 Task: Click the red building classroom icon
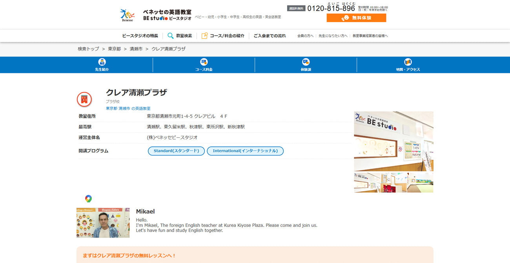tap(84, 99)
